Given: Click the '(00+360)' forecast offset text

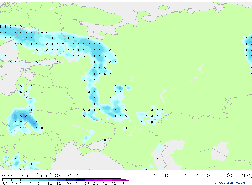Looking at the screenshot, I should (239, 176).
